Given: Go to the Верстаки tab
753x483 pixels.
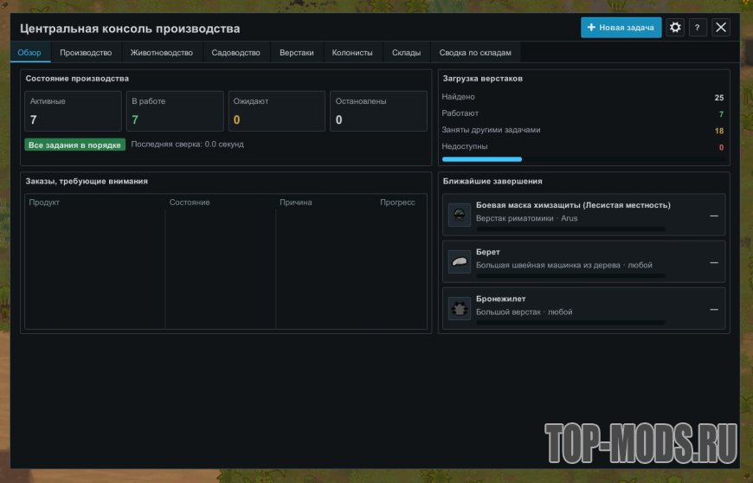Looking at the screenshot, I should pyautogui.click(x=296, y=52).
